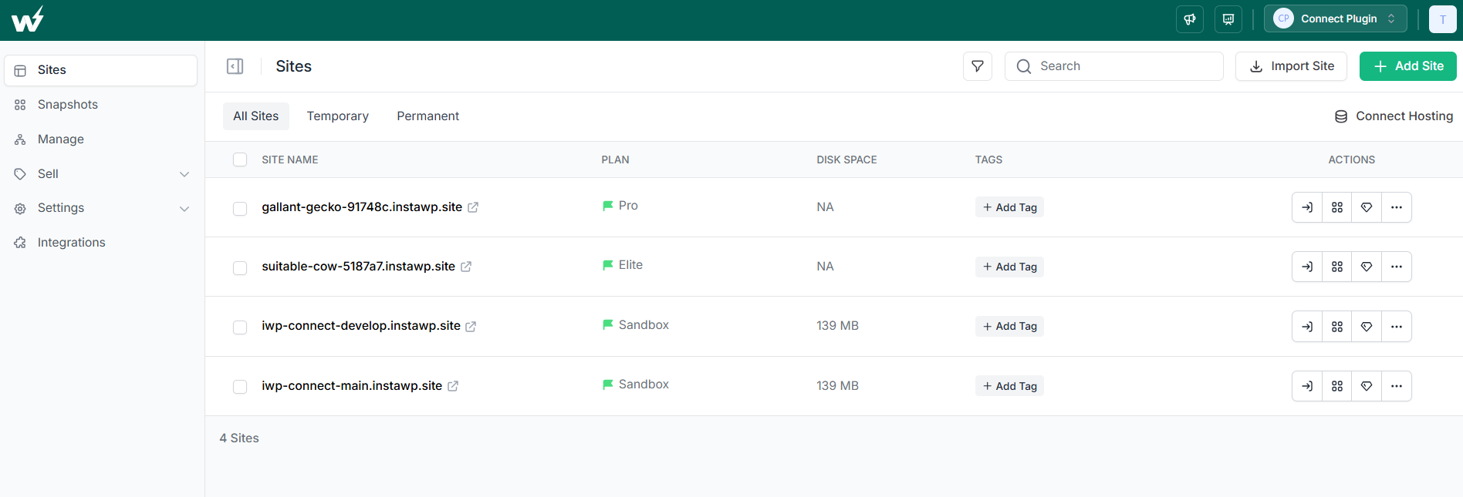The image size is (1463, 497).
Task: Add Tag to suitable-cow site
Action: (x=1009, y=267)
